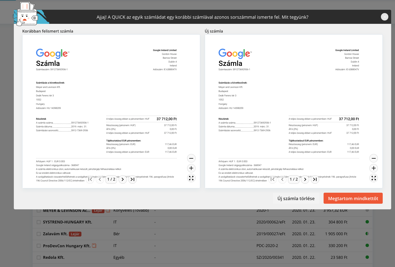
Task: Zoom out the new invoice preview
Action: point(374,158)
